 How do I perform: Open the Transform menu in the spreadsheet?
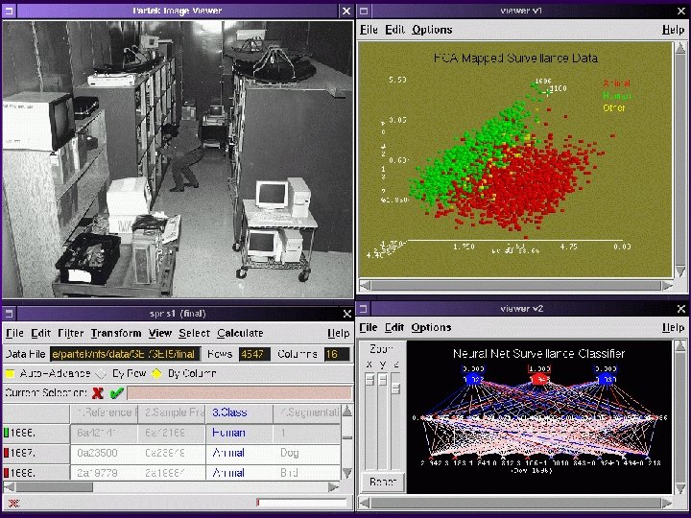[116, 334]
